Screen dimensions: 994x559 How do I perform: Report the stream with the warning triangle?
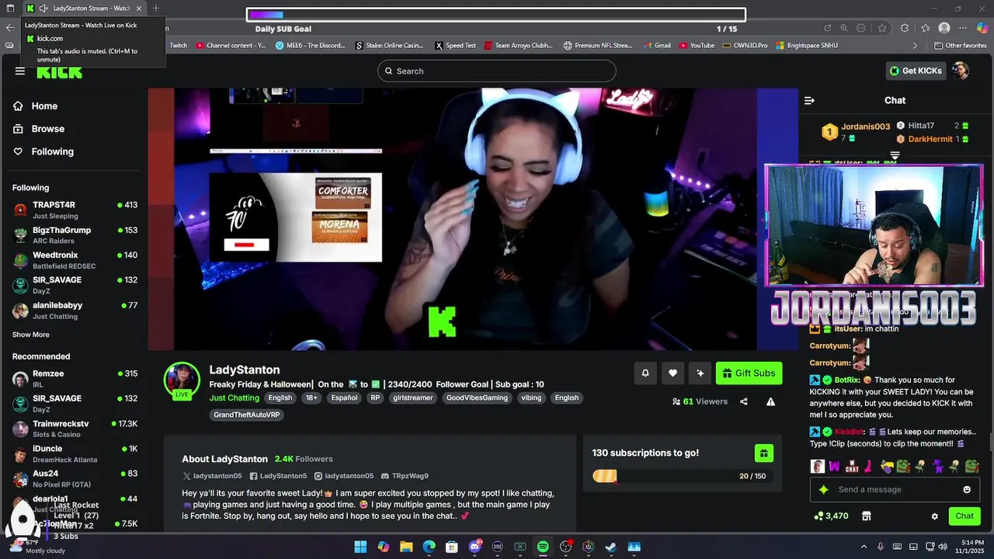point(770,401)
